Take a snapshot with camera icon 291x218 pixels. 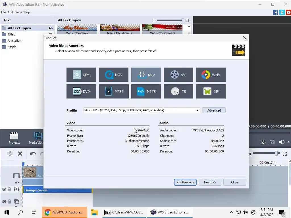pos(272,142)
